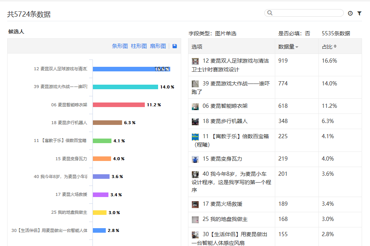Viewport: 370px width, 246px height.
Task: Click data count 189 cell
Action: click(283, 204)
